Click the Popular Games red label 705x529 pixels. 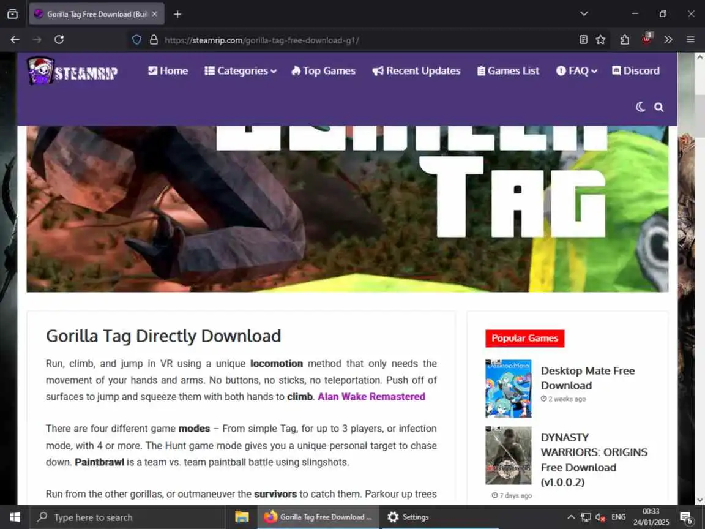point(524,338)
